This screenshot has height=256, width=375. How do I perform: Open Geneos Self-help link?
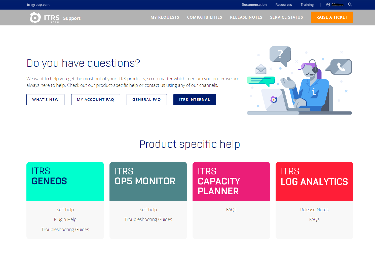point(65,210)
